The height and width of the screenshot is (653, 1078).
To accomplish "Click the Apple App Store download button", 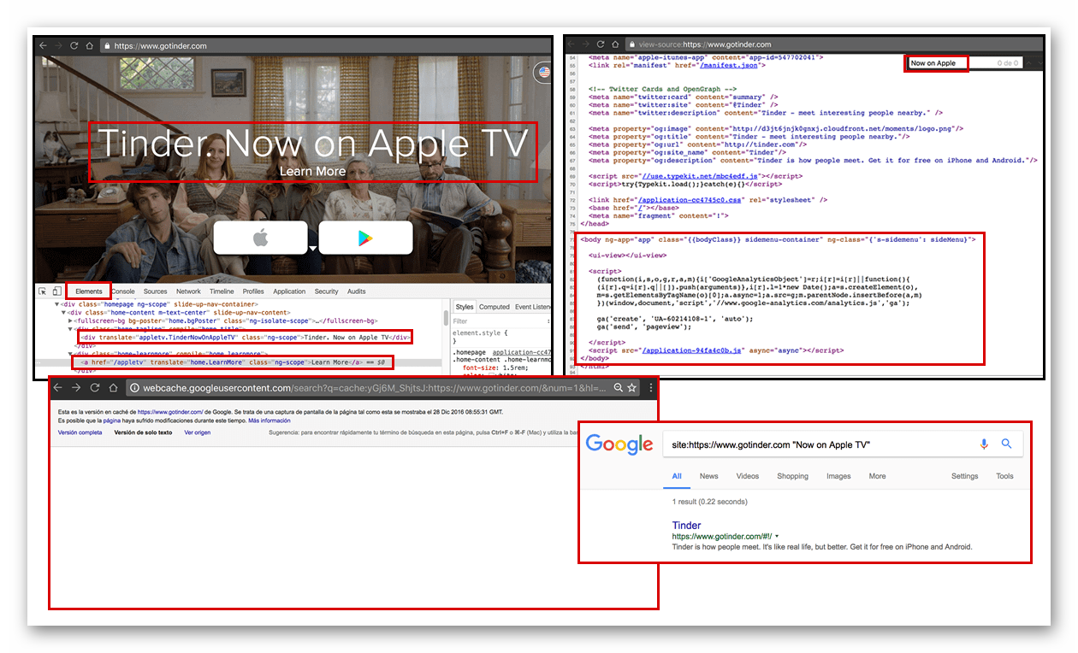I will pyautogui.click(x=260, y=238).
